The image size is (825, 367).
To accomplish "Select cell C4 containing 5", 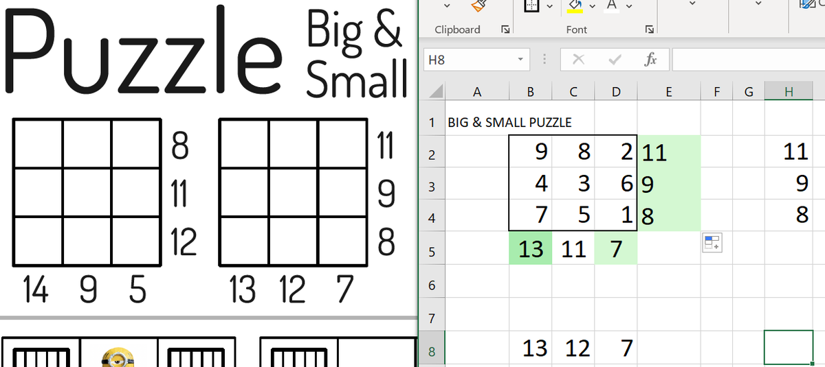I will (573, 215).
